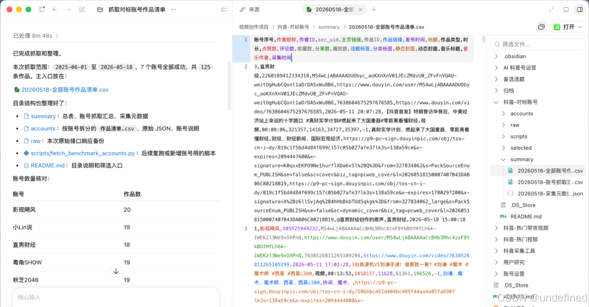Click the folder icon before task title
This screenshot has height=307, width=589.
tap(100, 9)
